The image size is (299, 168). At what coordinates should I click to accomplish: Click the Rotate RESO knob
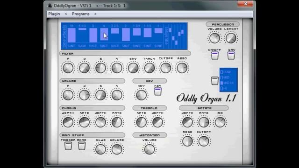coord(187,141)
